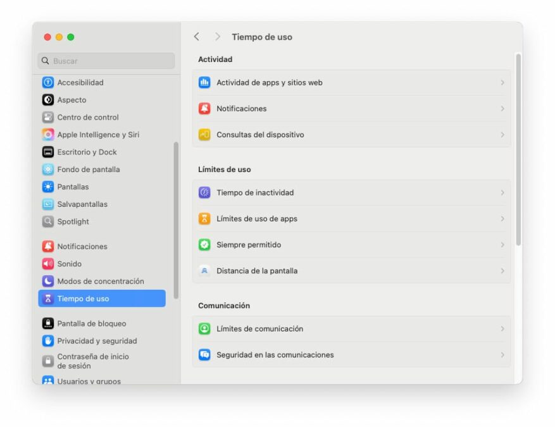The image size is (555, 427).
Task: Click the Spotlight magnifier icon in sidebar
Action: pos(48,221)
